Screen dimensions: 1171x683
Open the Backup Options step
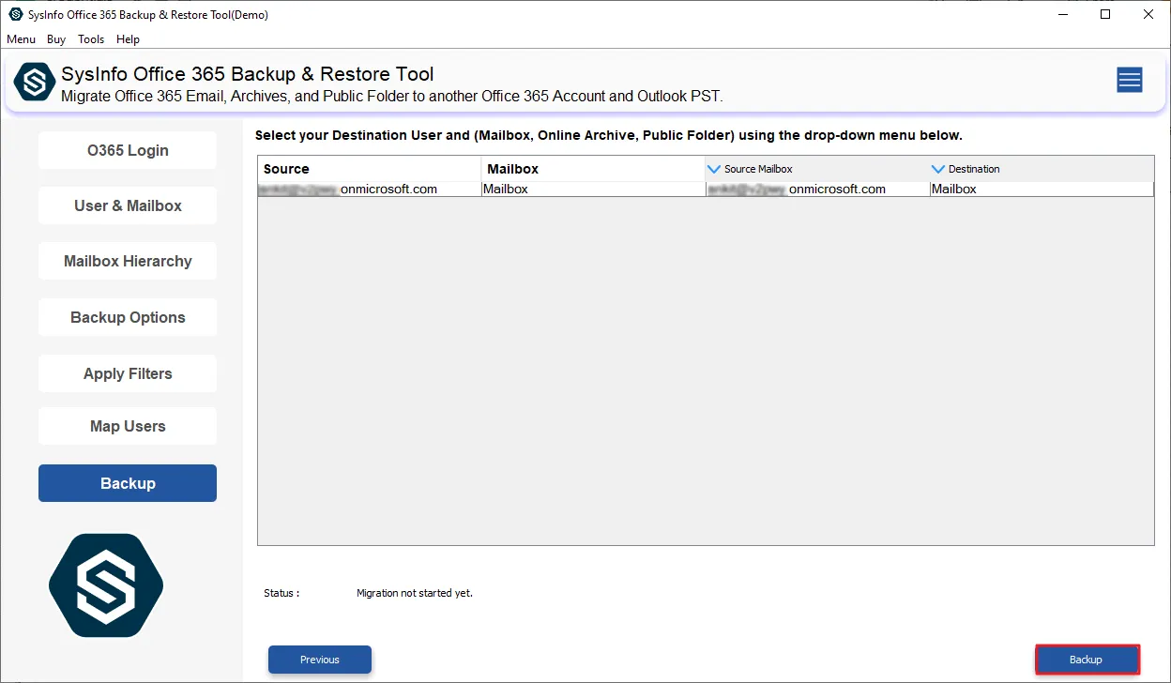pos(128,317)
